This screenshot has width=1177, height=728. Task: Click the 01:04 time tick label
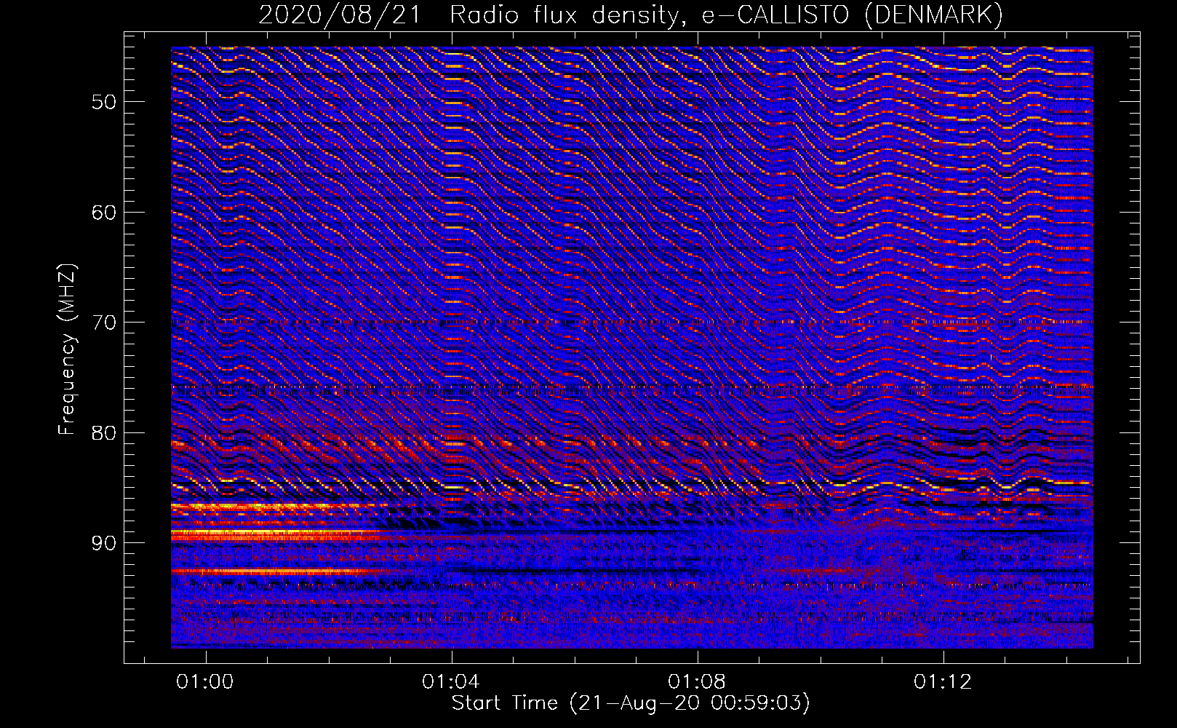tap(451, 681)
